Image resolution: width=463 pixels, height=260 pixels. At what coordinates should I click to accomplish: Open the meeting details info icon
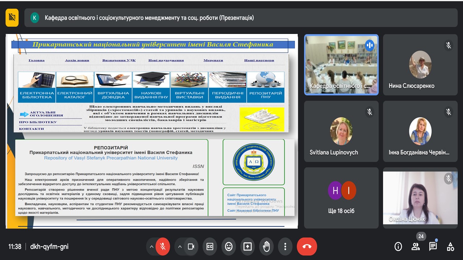(x=398, y=247)
